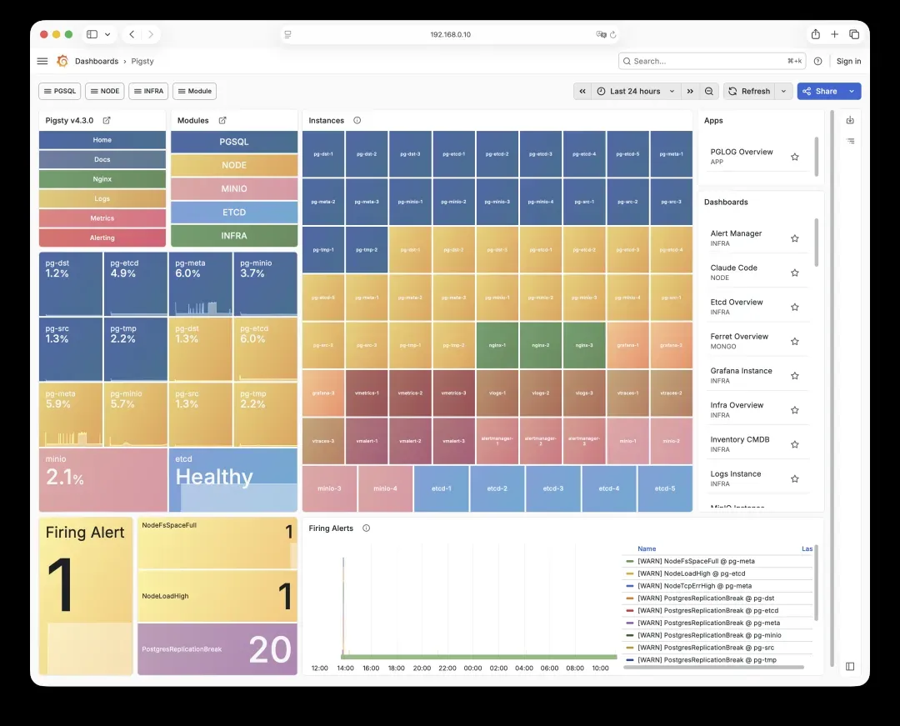Viewport: 900px width, 726px height.
Task: Click the Grafana logo icon
Action: [62, 61]
